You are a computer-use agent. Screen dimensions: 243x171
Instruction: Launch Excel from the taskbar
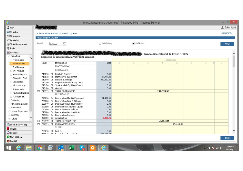[70, 148]
